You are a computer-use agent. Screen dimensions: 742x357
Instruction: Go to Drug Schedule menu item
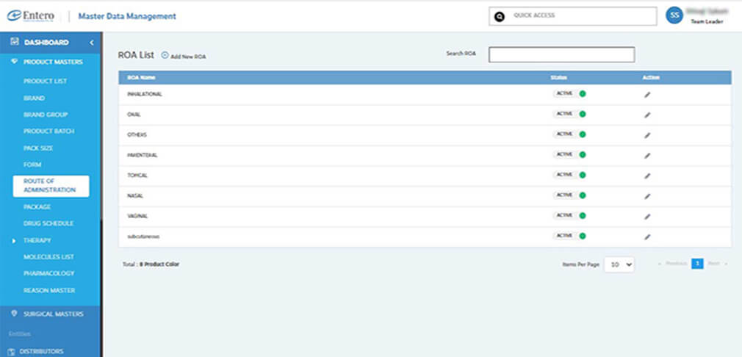point(48,223)
